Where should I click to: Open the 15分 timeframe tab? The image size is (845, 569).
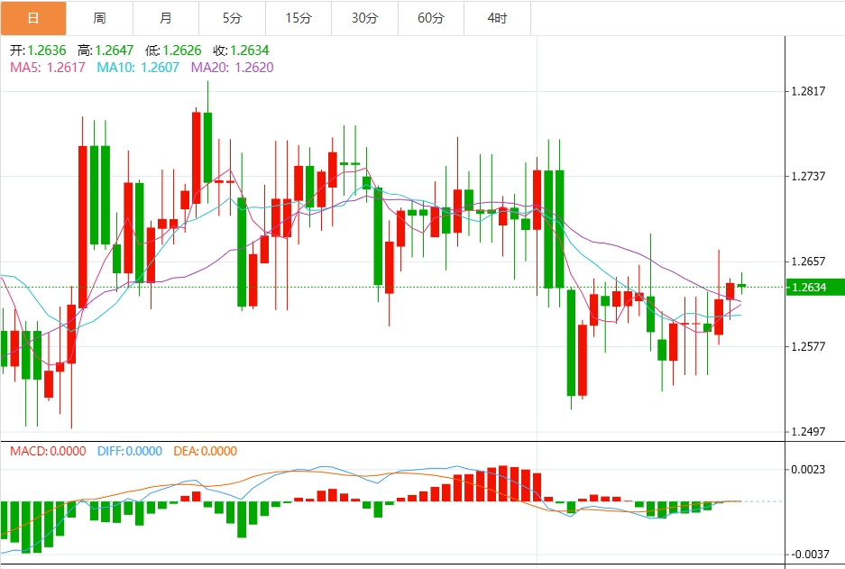[299, 18]
